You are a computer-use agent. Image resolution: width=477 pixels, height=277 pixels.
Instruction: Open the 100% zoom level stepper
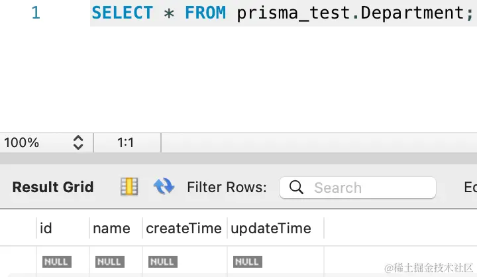pos(78,142)
